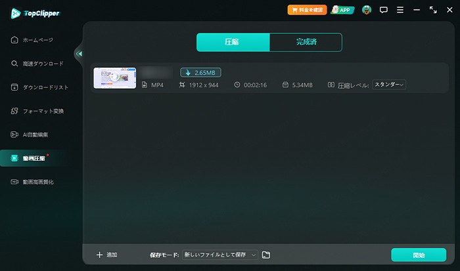Open the 圧縮レベル スタンダー dropdown
This screenshot has width=460, height=271.
pyautogui.click(x=389, y=85)
